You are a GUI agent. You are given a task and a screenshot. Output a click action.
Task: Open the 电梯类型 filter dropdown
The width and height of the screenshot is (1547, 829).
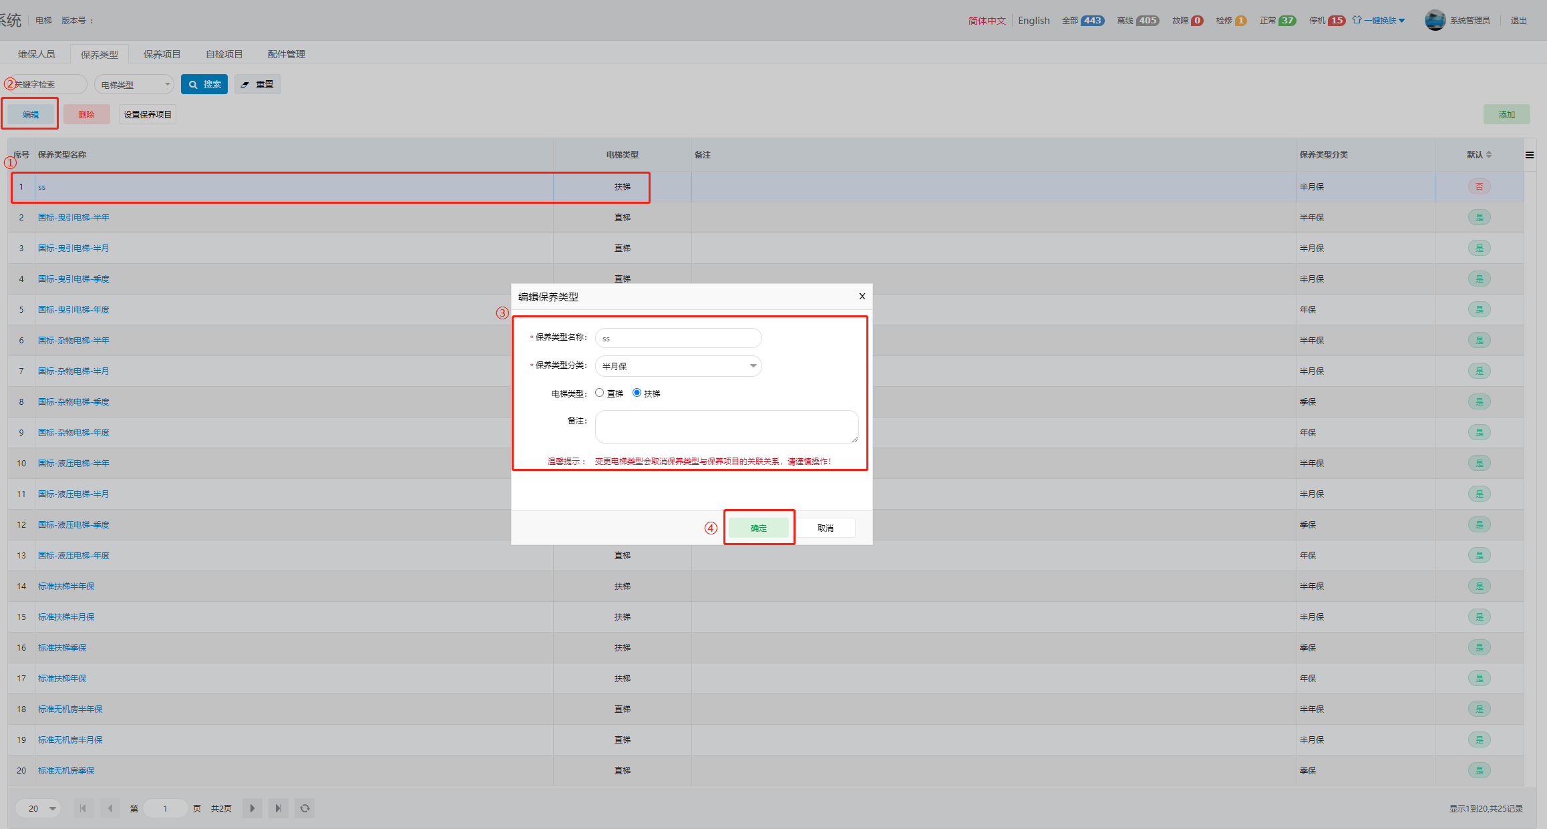click(x=134, y=85)
